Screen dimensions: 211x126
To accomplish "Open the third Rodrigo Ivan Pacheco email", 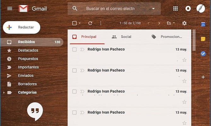I will [x=129, y=97].
